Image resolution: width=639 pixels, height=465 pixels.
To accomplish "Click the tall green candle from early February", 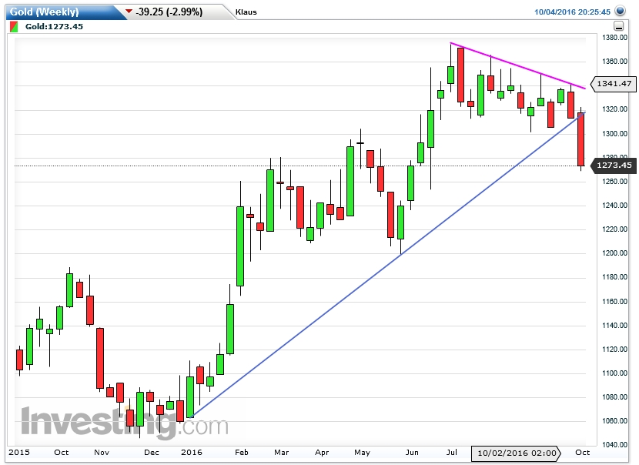I will tap(239, 246).
